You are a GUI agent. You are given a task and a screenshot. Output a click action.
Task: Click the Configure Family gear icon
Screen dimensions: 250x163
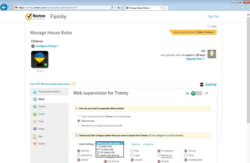[x=33, y=46]
